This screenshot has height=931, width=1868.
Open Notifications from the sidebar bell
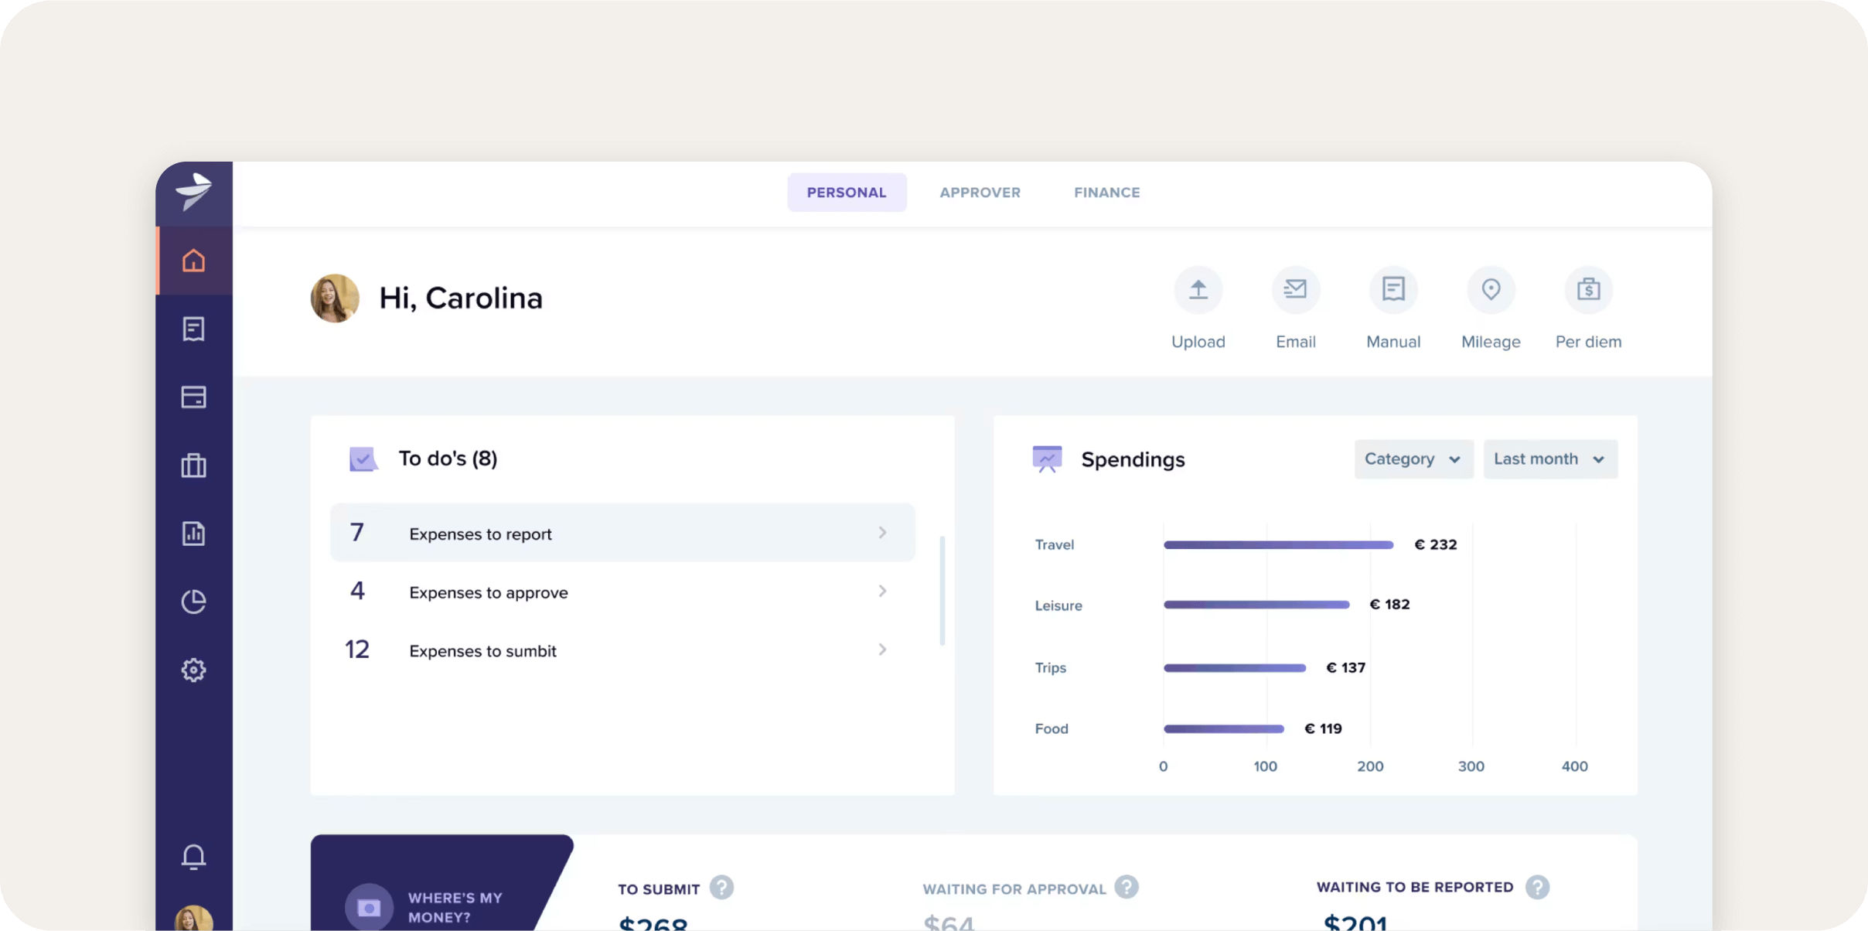pos(194,857)
